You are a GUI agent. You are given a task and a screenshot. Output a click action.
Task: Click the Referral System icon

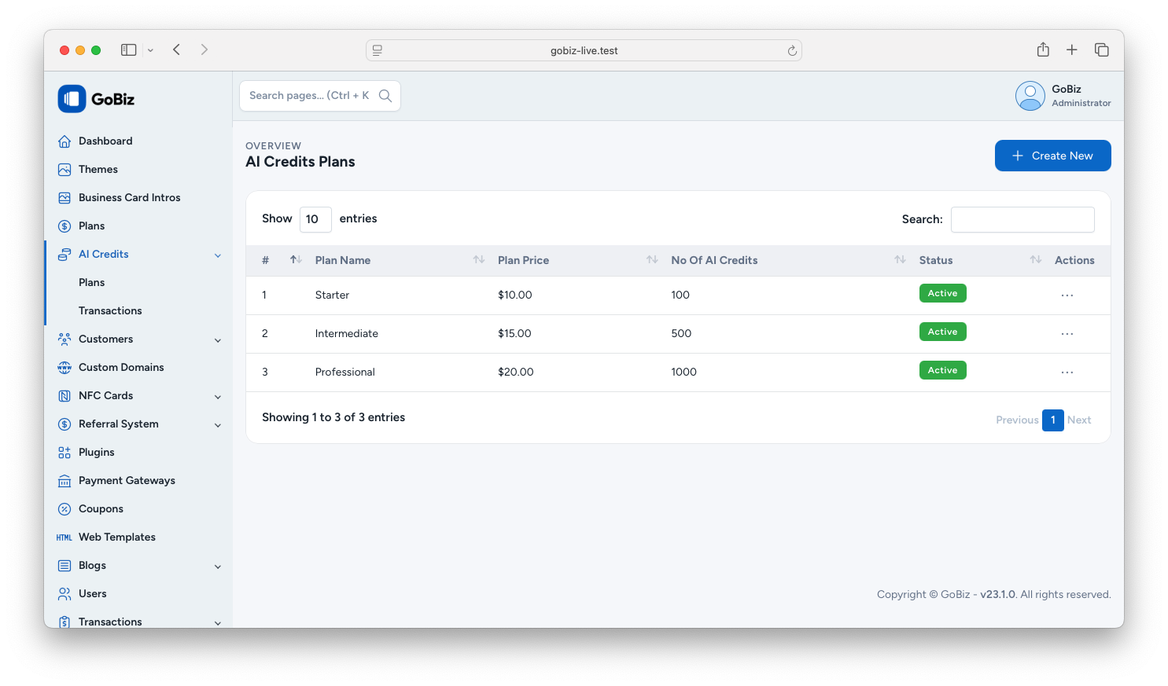64,424
